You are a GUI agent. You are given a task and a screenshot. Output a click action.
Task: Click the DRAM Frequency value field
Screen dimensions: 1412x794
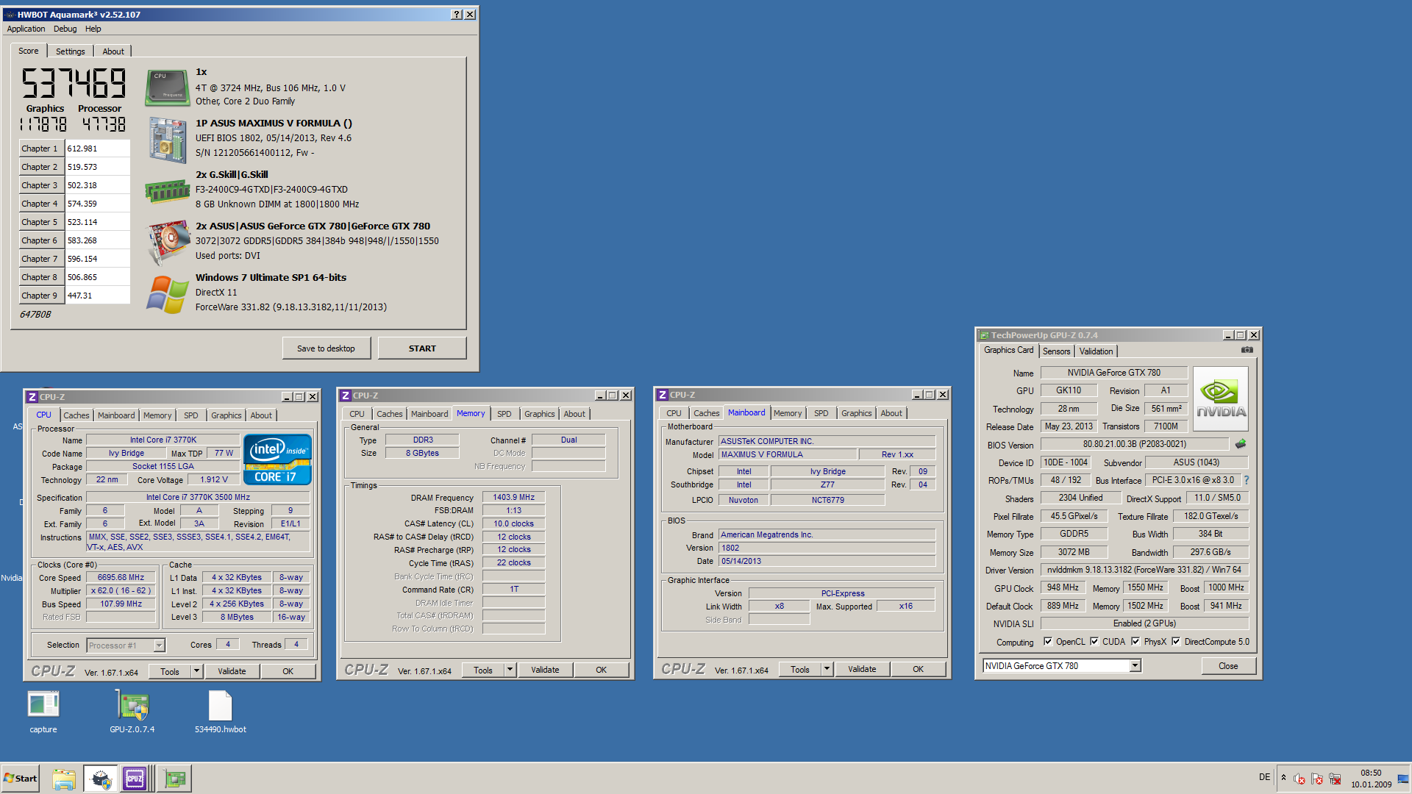(513, 498)
